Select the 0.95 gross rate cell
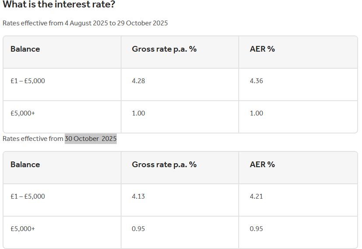The width and height of the screenshot is (362, 249). 180,232
